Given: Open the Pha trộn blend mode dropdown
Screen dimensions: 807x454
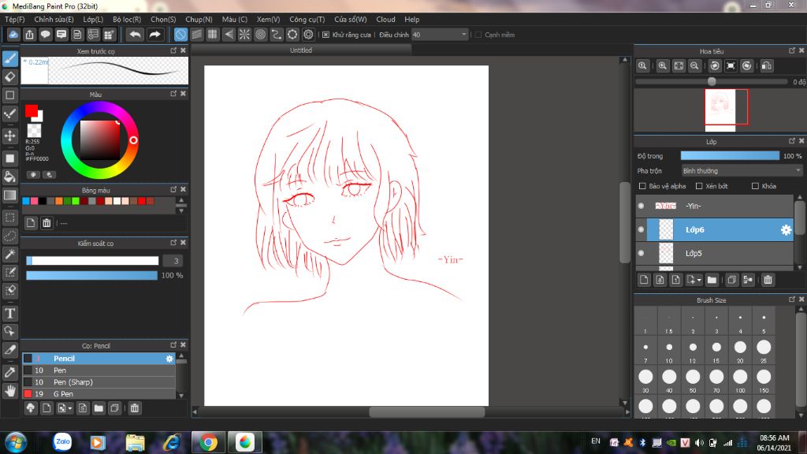Looking at the screenshot, I should click(742, 171).
